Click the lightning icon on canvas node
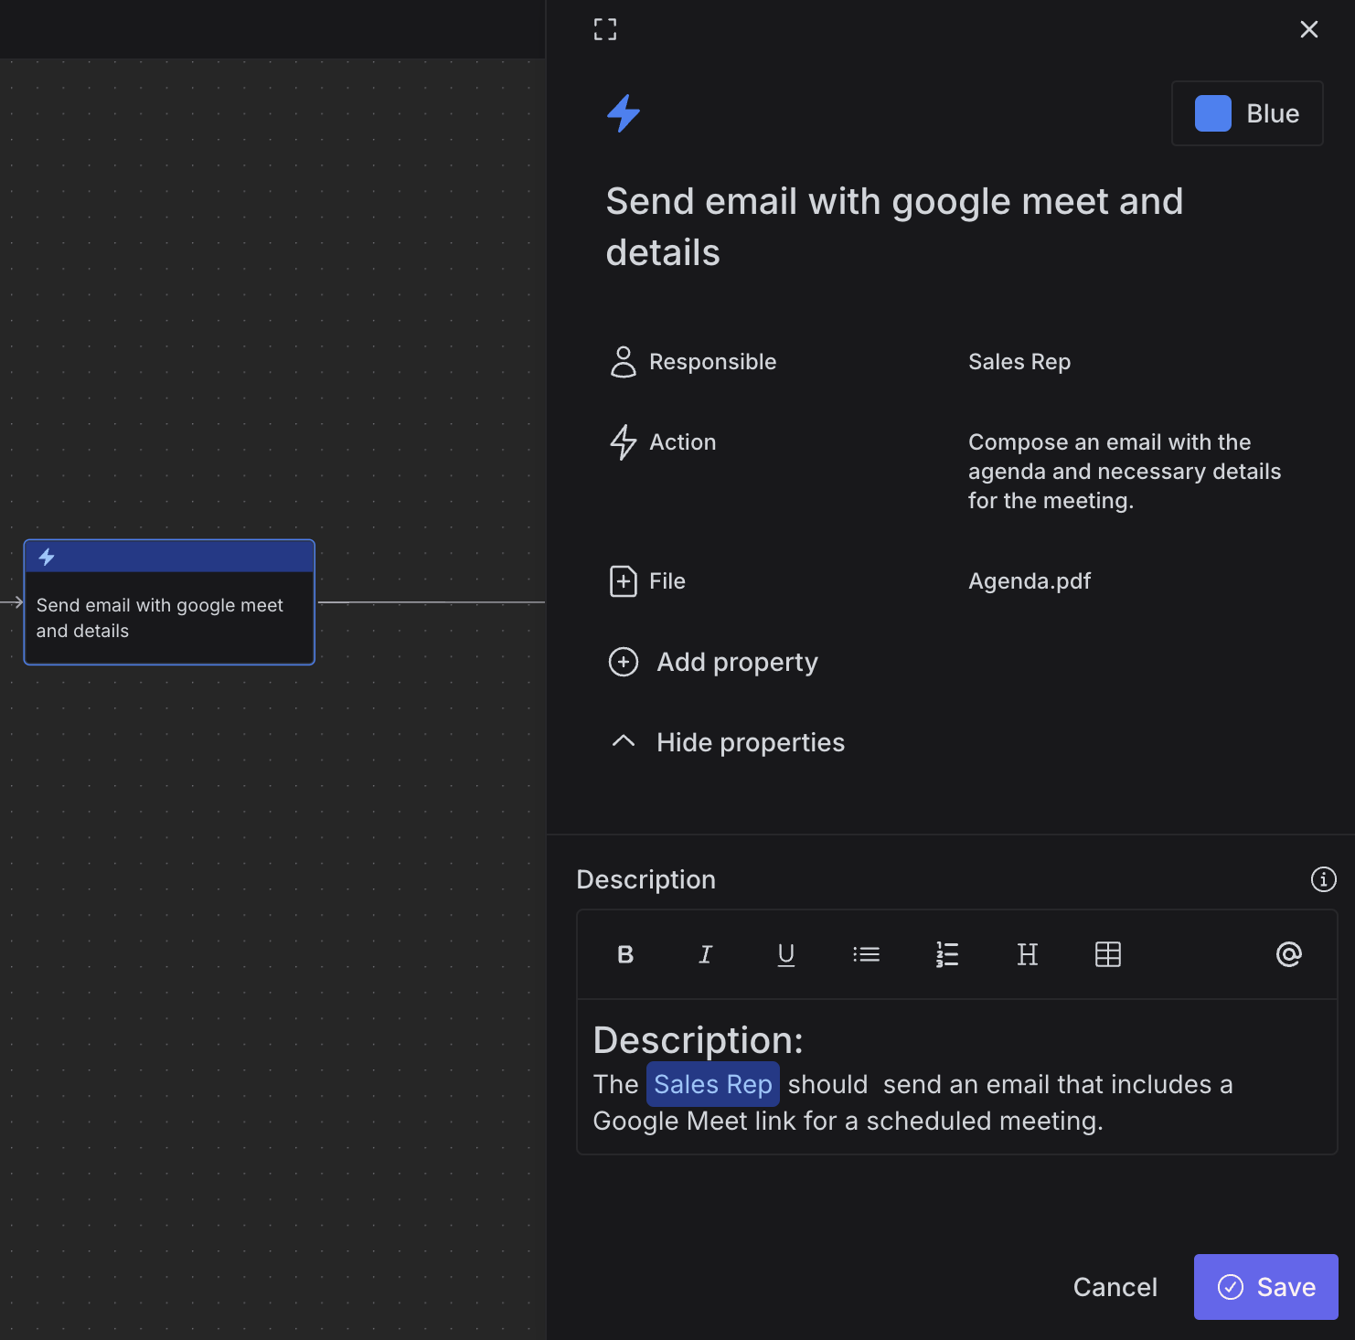This screenshot has width=1355, height=1340. point(47,557)
